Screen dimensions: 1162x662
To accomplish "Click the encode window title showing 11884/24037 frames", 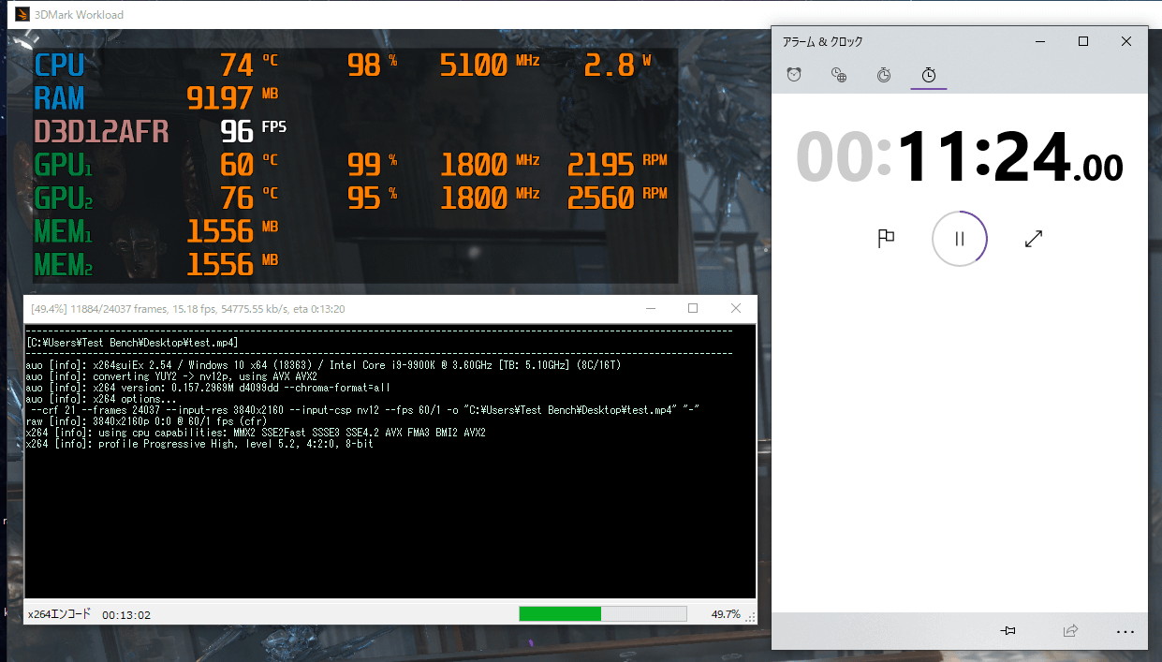I will coord(188,309).
